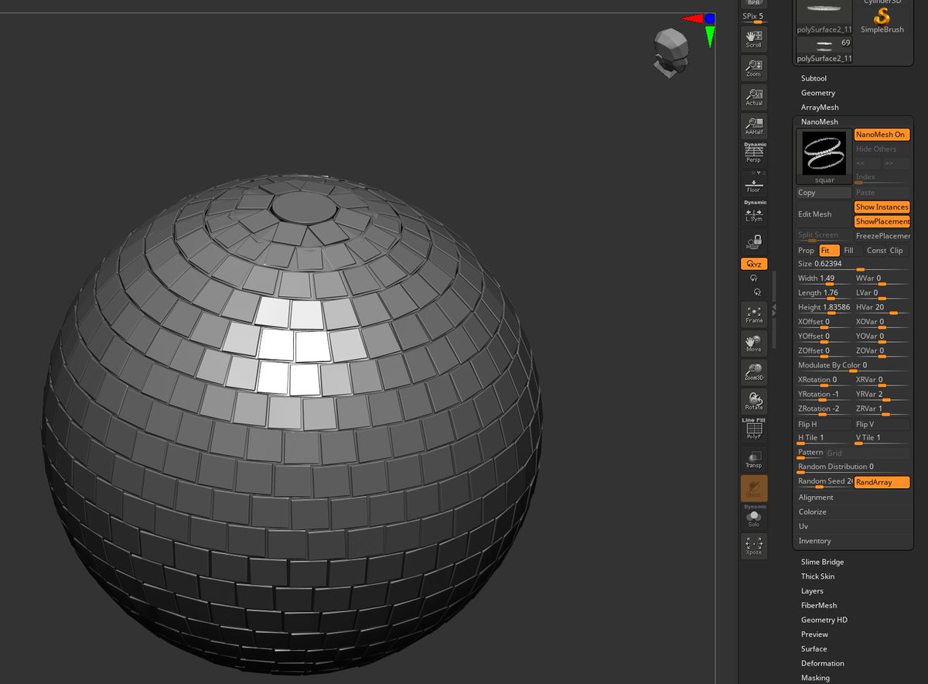Enable Const mode
This screenshot has height=684, width=928.
click(x=876, y=251)
